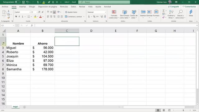Viewport: 199px width, 112px height.
Task: Switch to Disposición de página tab
Action: [48, 7]
